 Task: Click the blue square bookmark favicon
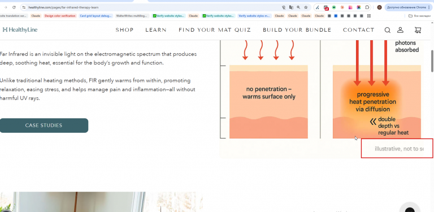pyautogui.click(x=336, y=16)
